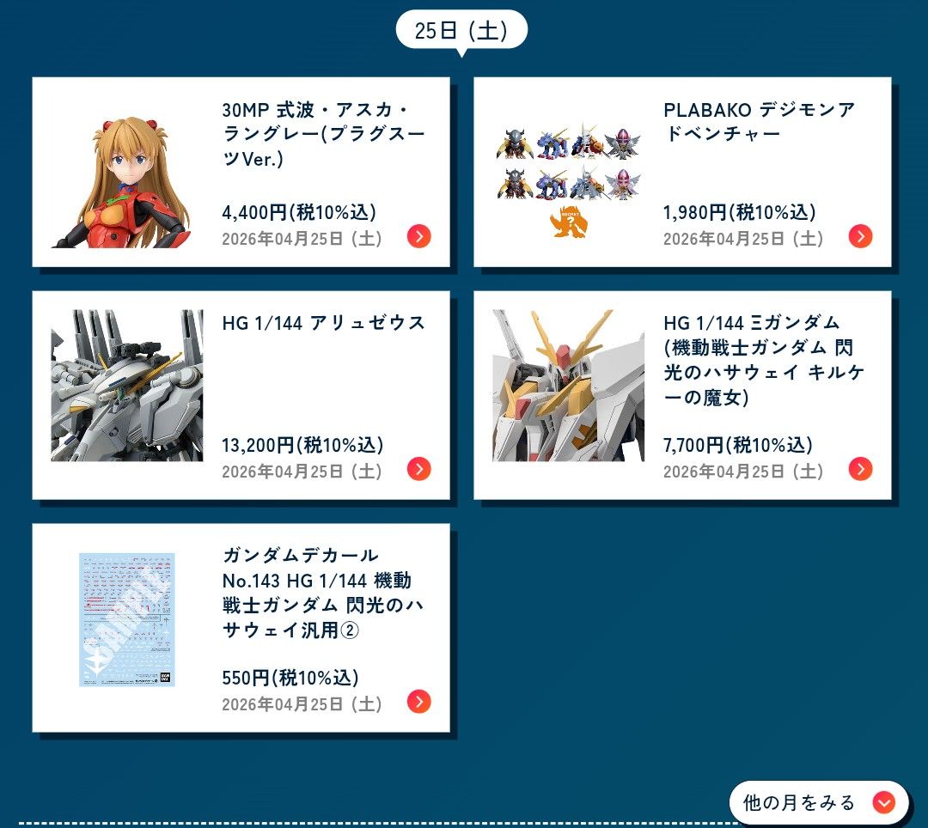Viewport: 928px width, 828px height.
Task: Click red arrow on Asuka Langley card
Action: pos(419,236)
